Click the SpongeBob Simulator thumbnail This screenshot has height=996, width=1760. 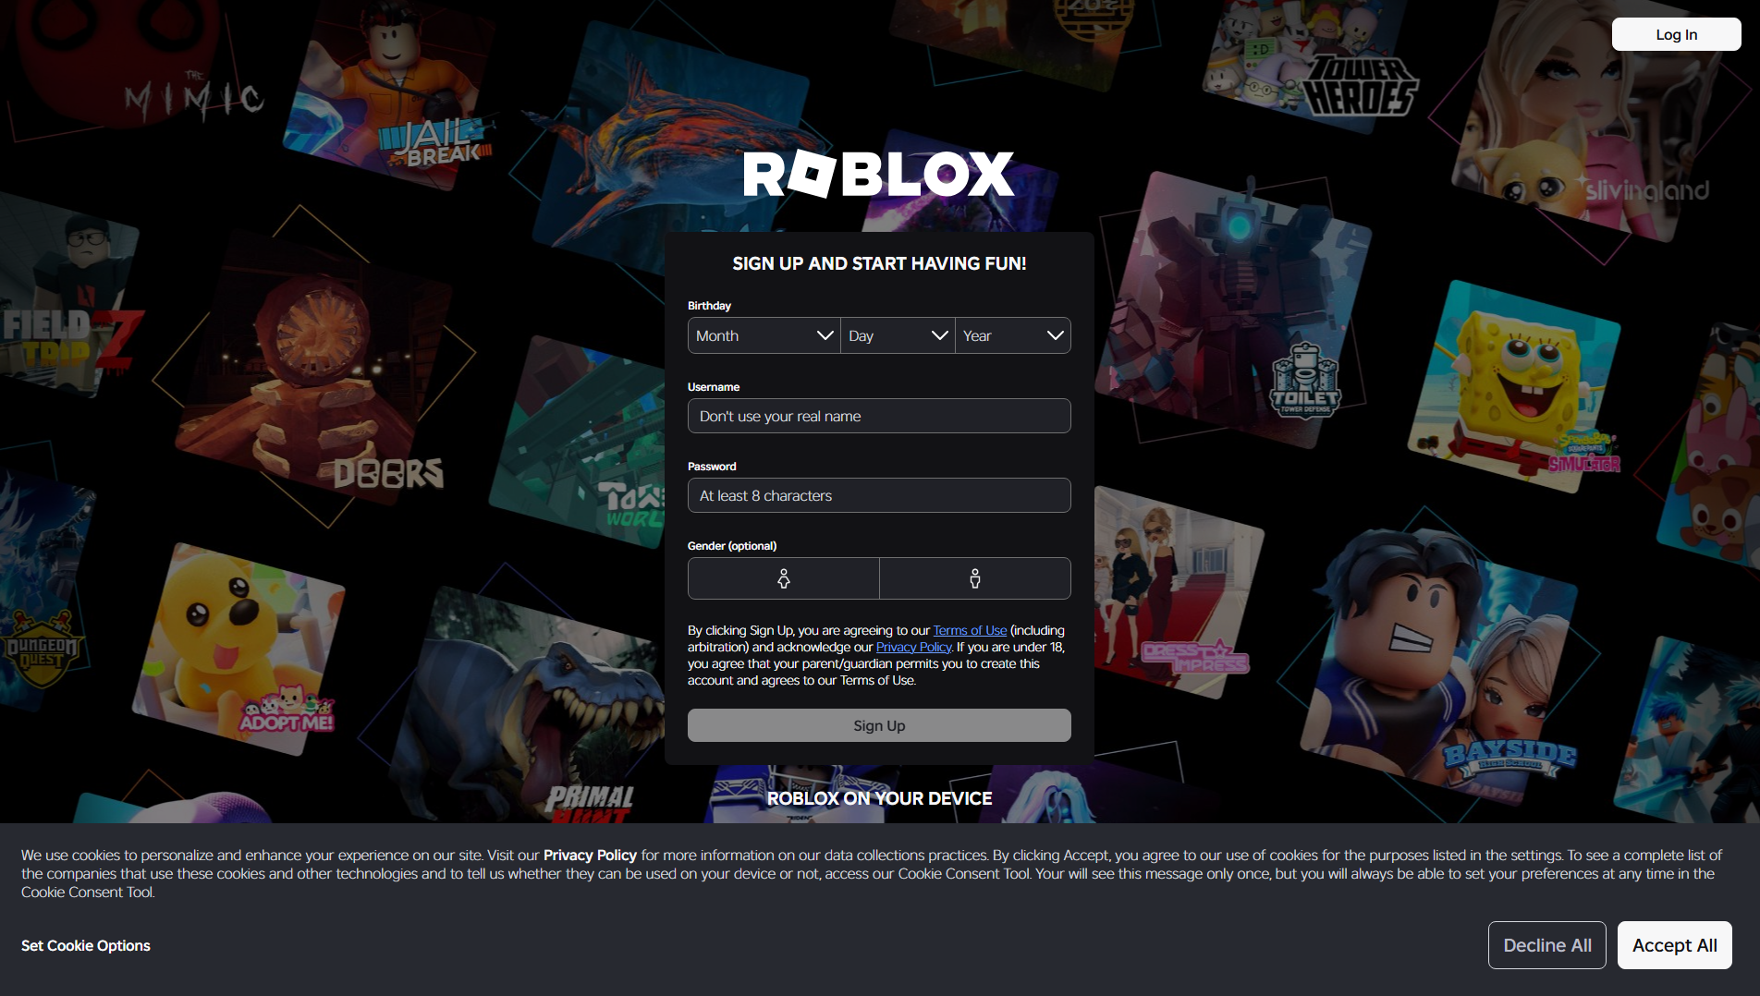click(1514, 386)
